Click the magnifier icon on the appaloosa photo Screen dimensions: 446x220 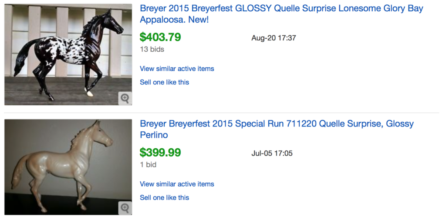125,98
